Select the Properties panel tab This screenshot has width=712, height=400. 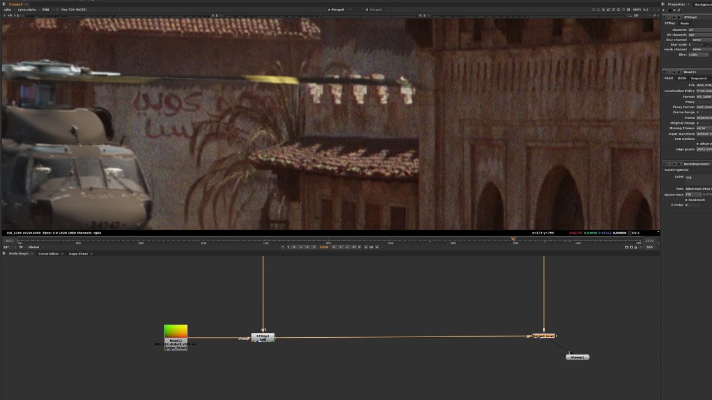[x=676, y=4]
